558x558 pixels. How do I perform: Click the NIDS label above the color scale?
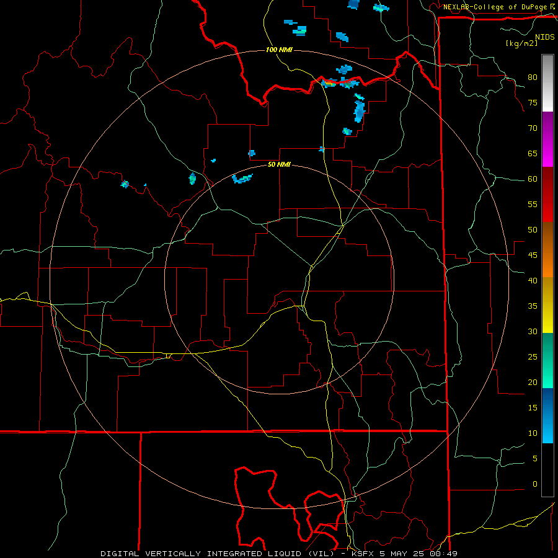pyautogui.click(x=544, y=37)
